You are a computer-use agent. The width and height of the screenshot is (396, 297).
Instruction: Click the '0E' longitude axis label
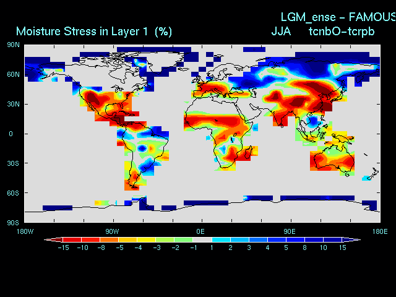pos(200,231)
